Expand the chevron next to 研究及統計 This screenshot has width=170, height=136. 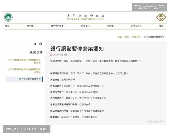coord(143,26)
